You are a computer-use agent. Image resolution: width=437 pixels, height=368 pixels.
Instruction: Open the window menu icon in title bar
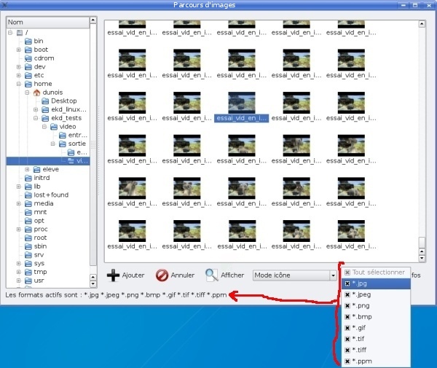point(5,4)
